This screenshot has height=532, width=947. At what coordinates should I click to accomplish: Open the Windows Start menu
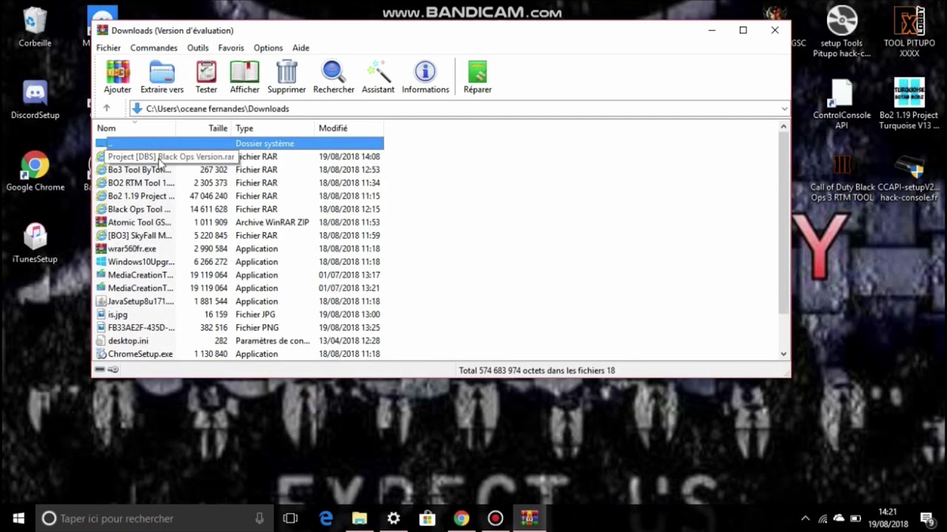18,519
